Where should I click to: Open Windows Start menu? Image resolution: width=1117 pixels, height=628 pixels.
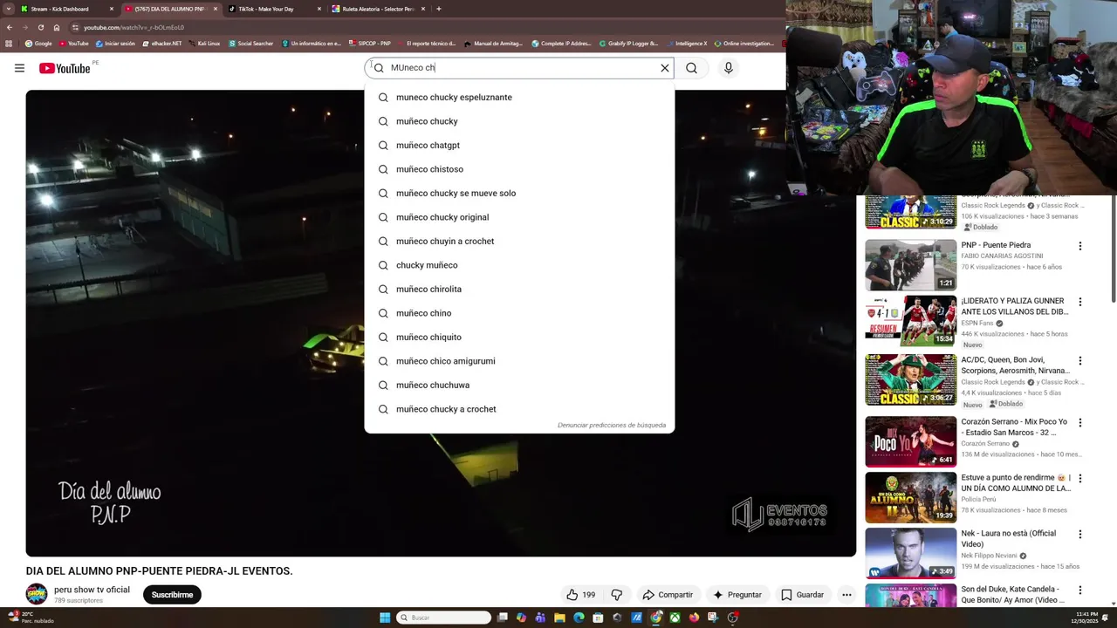(385, 618)
